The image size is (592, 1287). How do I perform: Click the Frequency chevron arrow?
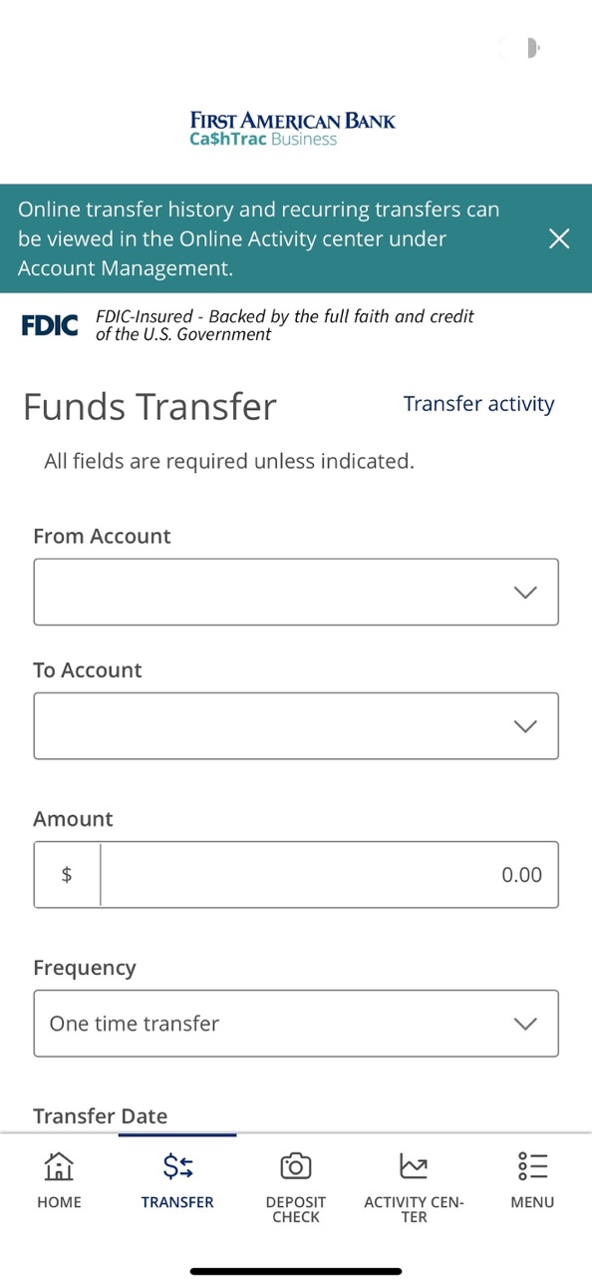coord(525,1024)
